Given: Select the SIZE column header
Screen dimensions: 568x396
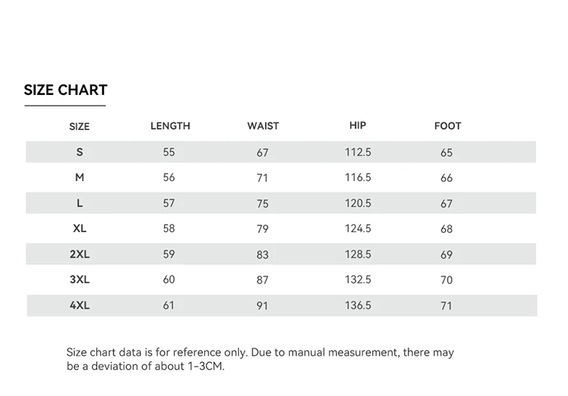Looking at the screenshot, I should click(79, 126).
